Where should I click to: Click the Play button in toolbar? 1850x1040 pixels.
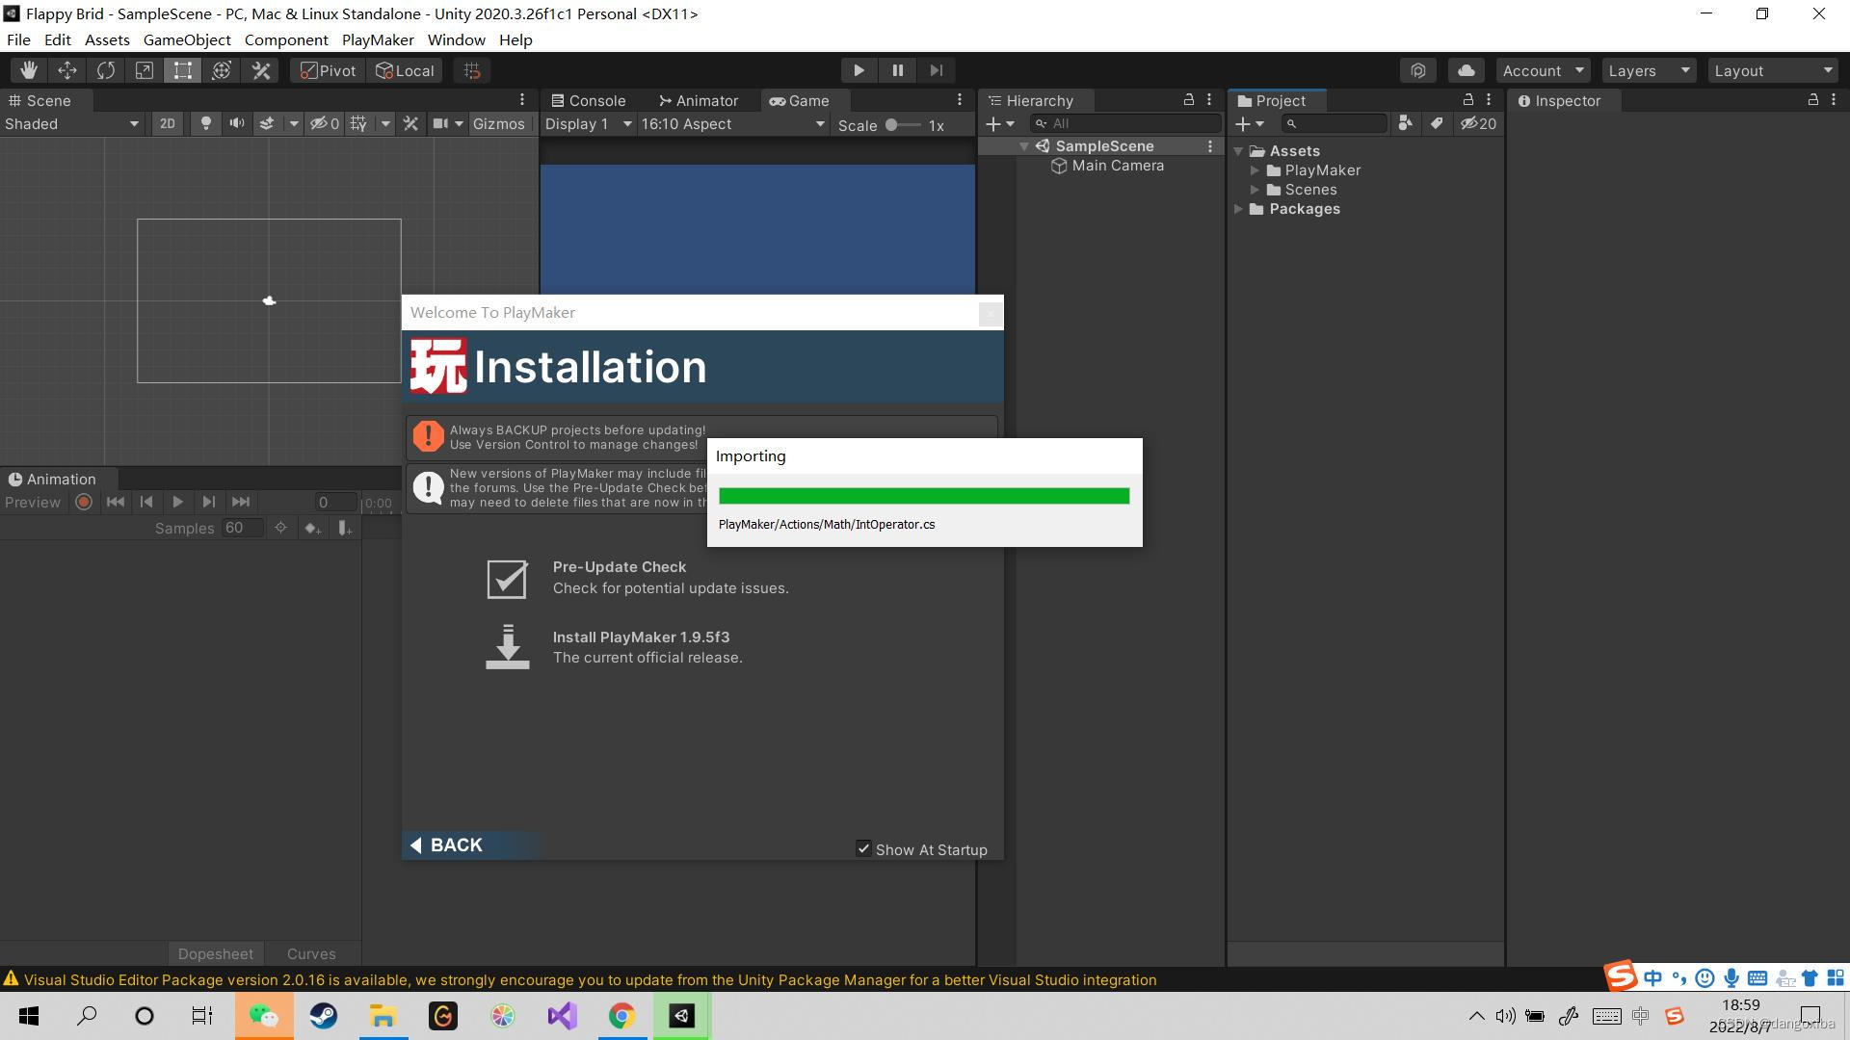859,70
